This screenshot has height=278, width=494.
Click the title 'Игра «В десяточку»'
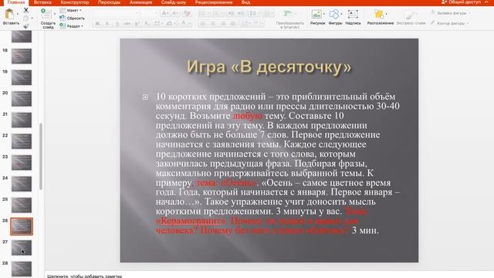click(269, 67)
